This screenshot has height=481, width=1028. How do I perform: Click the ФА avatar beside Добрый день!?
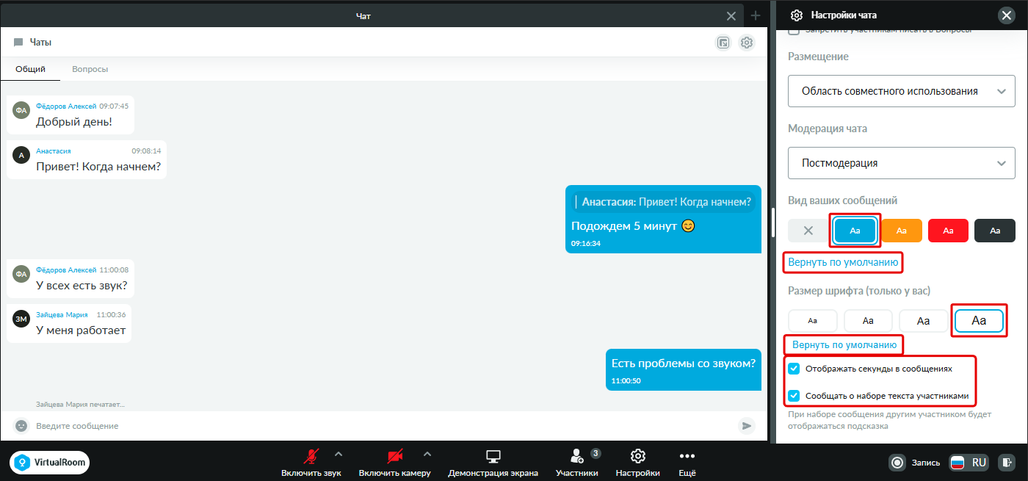click(21, 110)
